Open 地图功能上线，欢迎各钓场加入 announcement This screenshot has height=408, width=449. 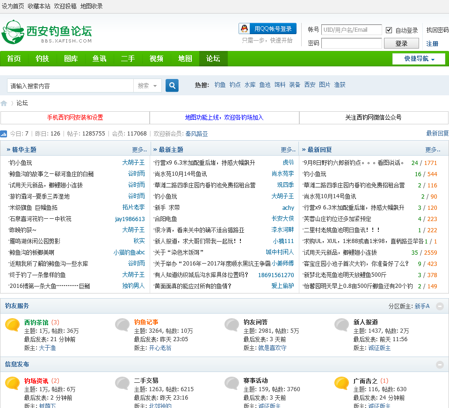point(224,118)
